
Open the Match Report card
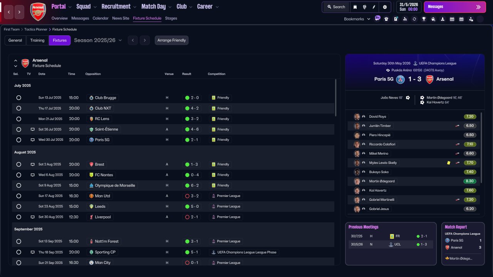pyautogui.click(x=463, y=244)
